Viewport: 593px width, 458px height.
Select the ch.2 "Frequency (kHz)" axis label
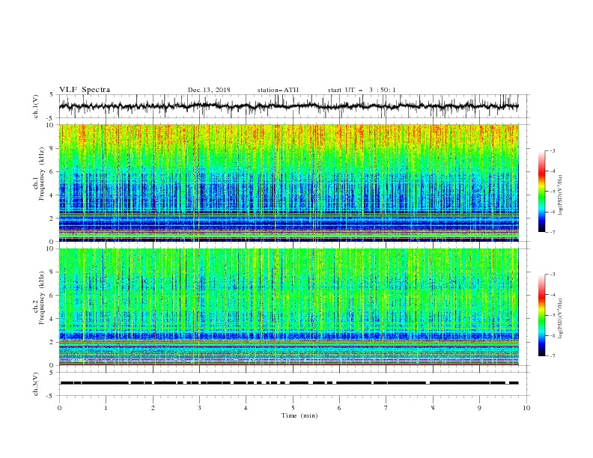coord(41,297)
